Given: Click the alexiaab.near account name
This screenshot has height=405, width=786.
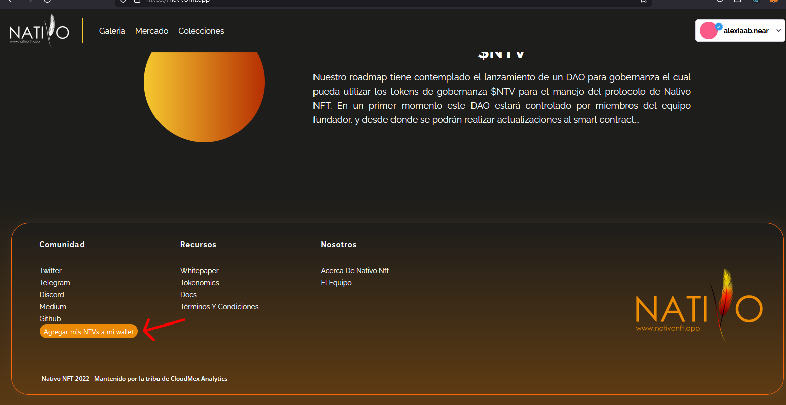Looking at the screenshot, I should (x=746, y=31).
